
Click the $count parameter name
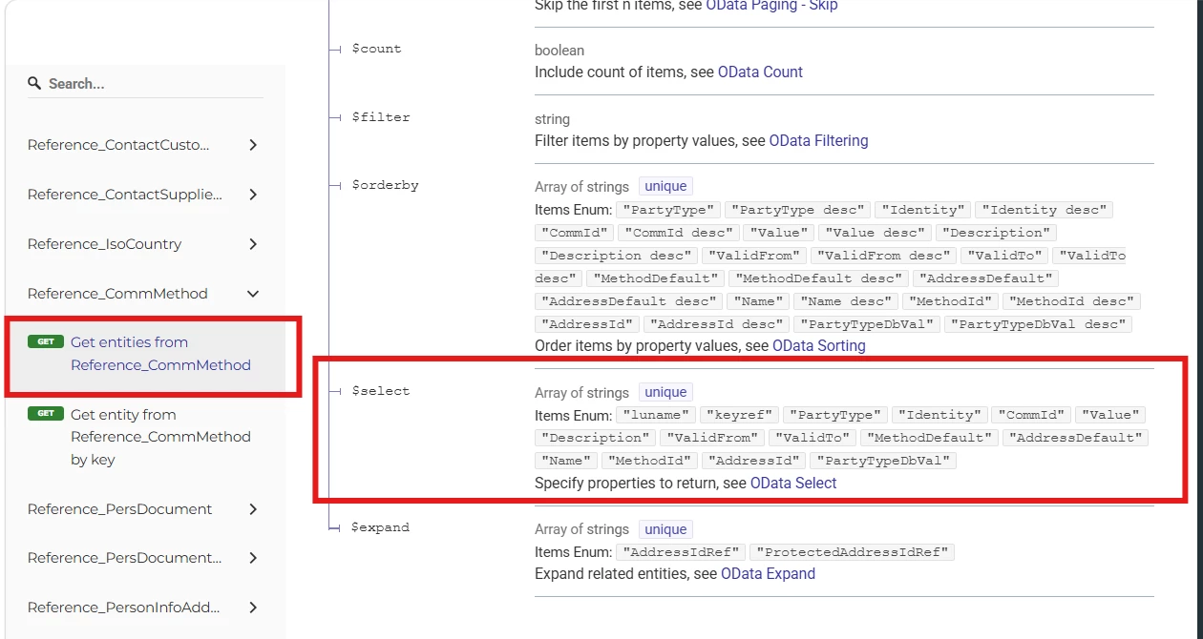coord(376,49)
